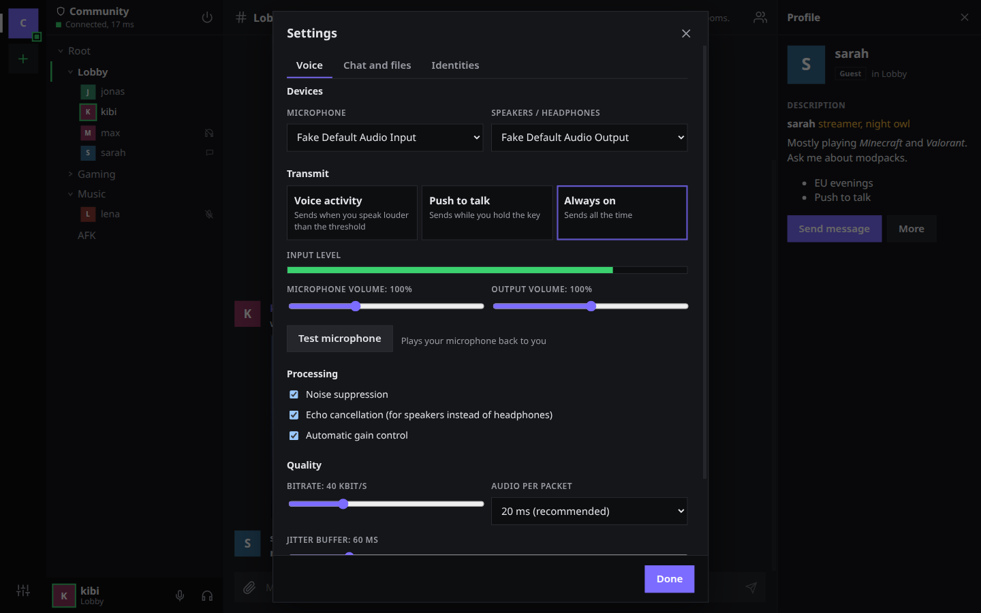Open the Microphone device dropdown
This screenshot has height=613, width=981.
pyautogui.click(x=385, y=138)
